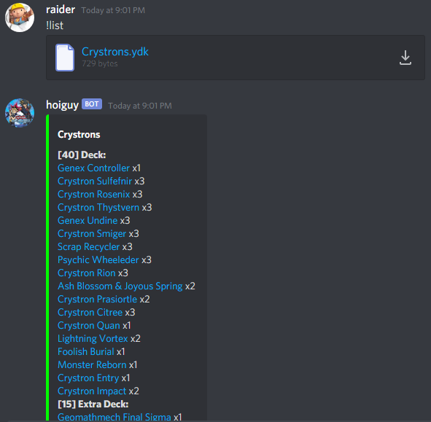This screenshot has width=431, height=422.
Task: Open raider's profile avatar
Action: 20,17
